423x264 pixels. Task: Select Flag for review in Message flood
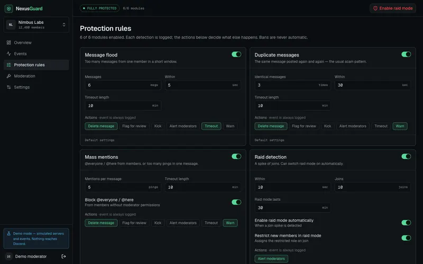point(134,126)
